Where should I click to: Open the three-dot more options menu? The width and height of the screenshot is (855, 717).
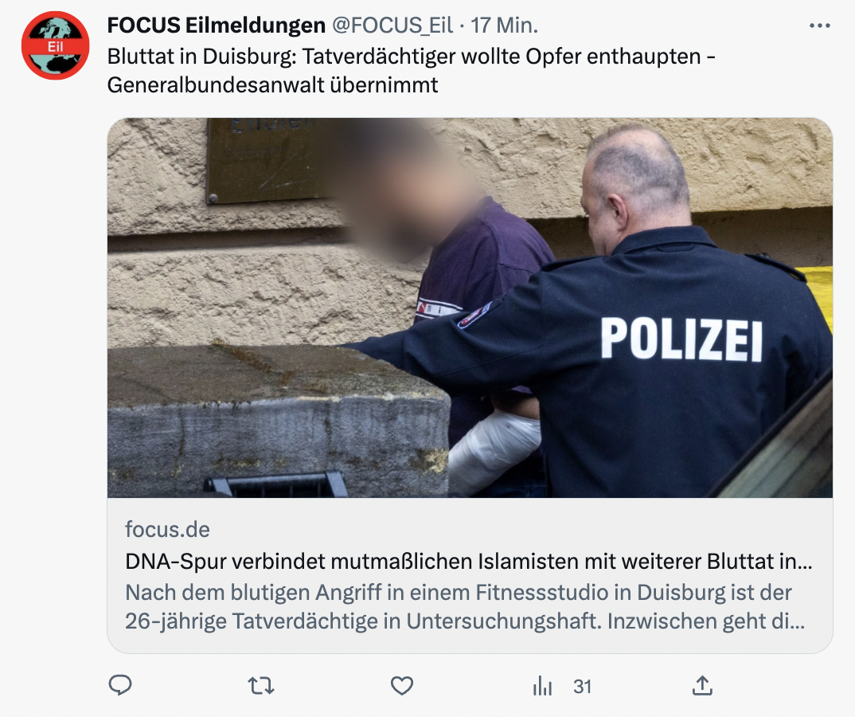819,25
